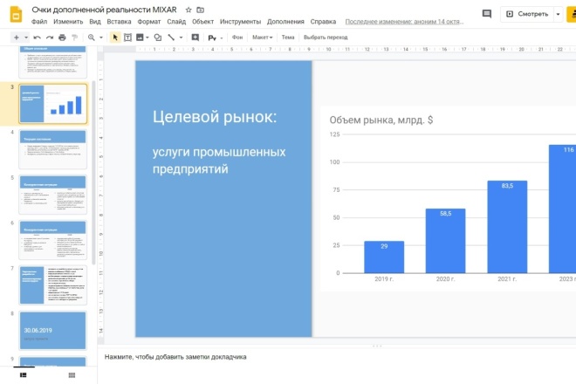Select slide 7 thumbnail
576x384 pixels.
tap(53, 285)
